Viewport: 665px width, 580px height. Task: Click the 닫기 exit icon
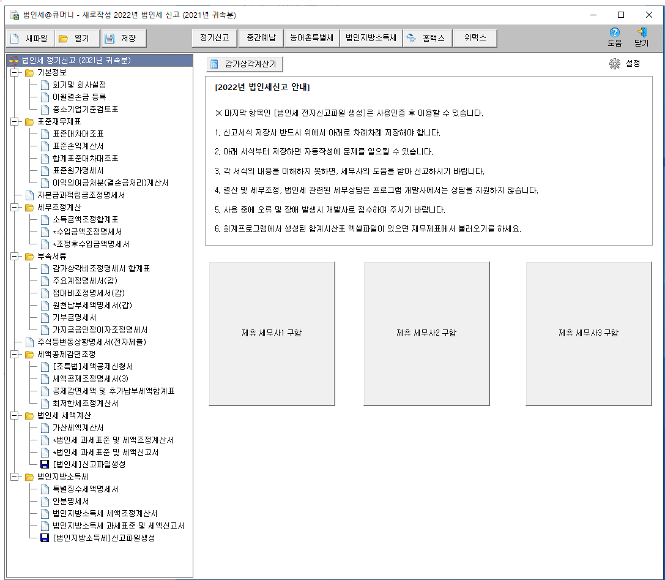tap(641, 32)
